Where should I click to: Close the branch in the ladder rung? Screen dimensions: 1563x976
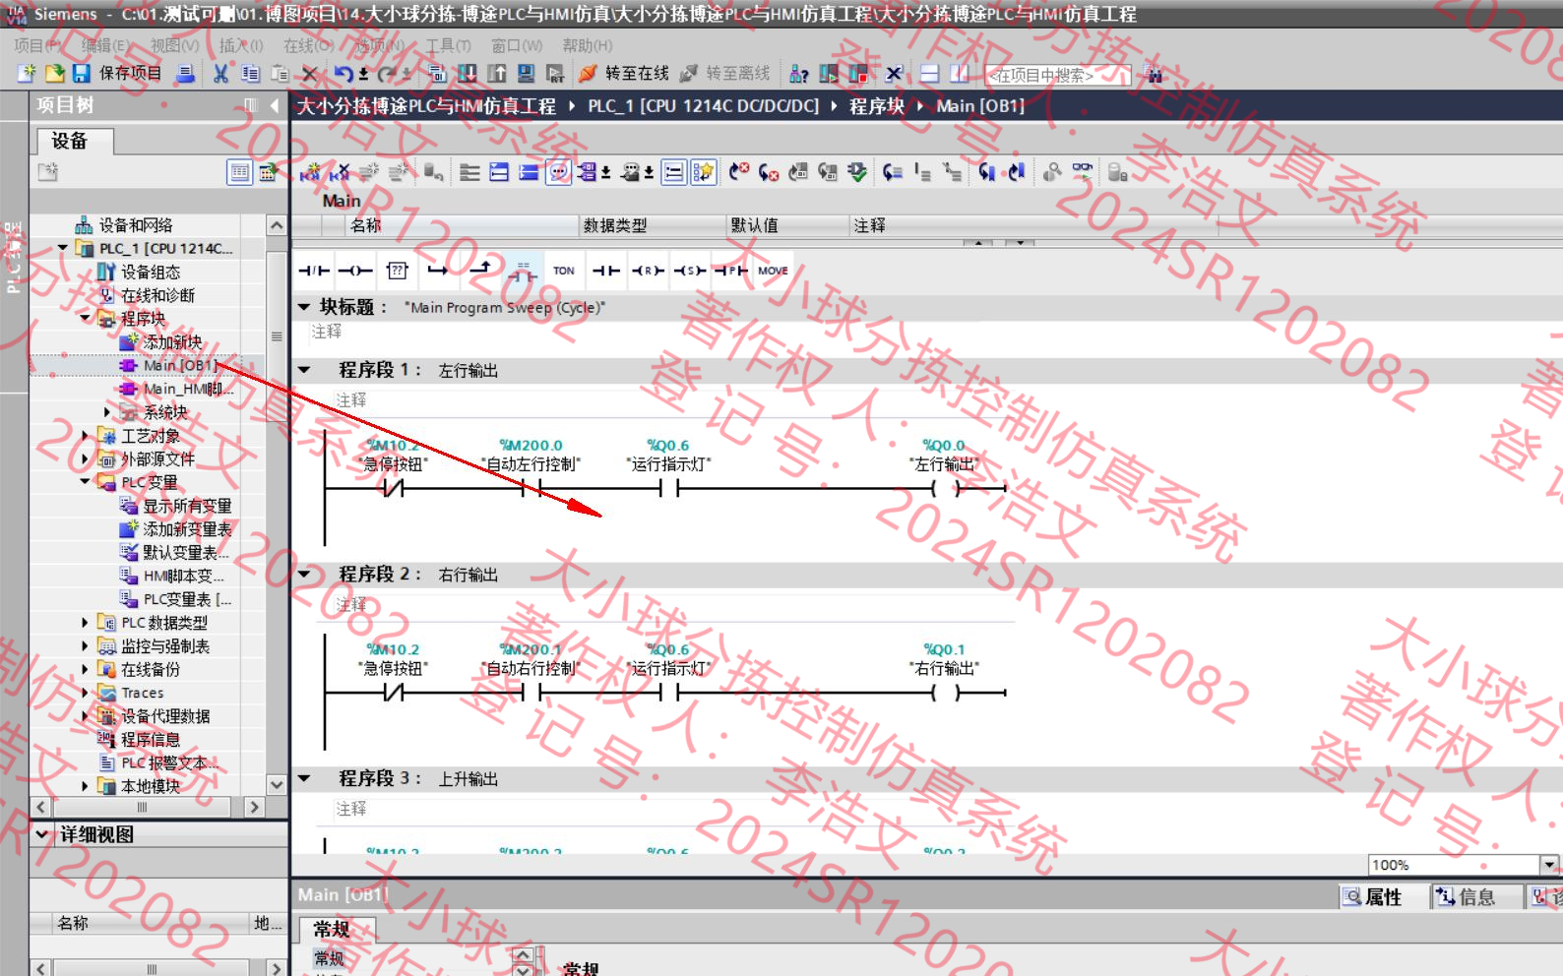[479, 271]
